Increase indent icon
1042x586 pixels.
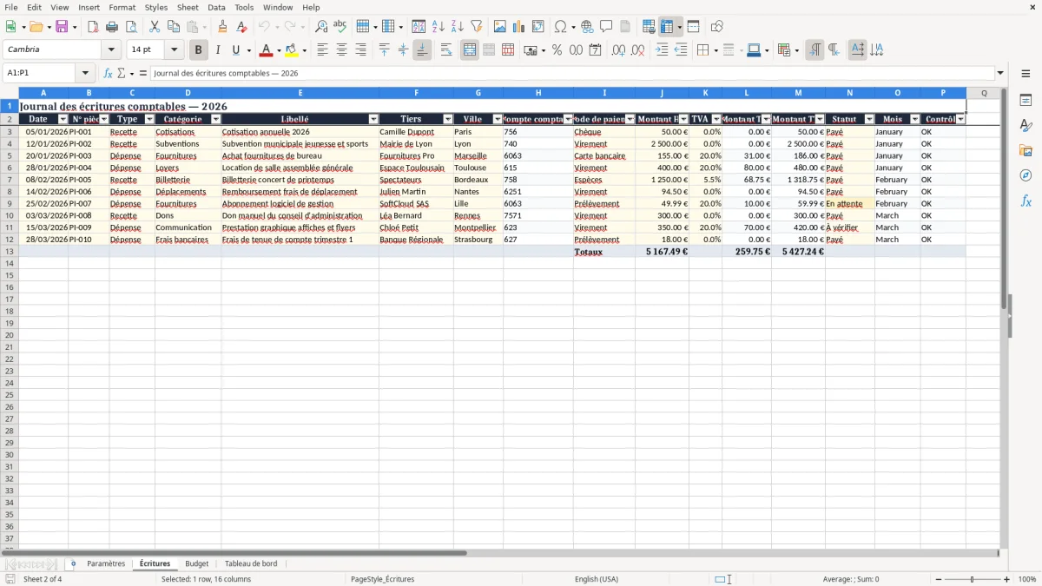662,50
